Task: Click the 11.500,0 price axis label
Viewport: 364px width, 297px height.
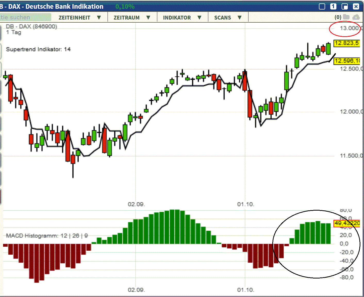Action: (x=351, y=156)
